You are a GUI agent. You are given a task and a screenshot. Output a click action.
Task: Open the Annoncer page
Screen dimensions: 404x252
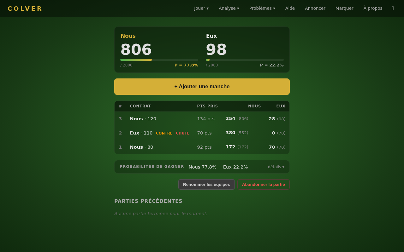(x=315, y=8)
